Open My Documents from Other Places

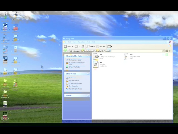click(74, 80)
